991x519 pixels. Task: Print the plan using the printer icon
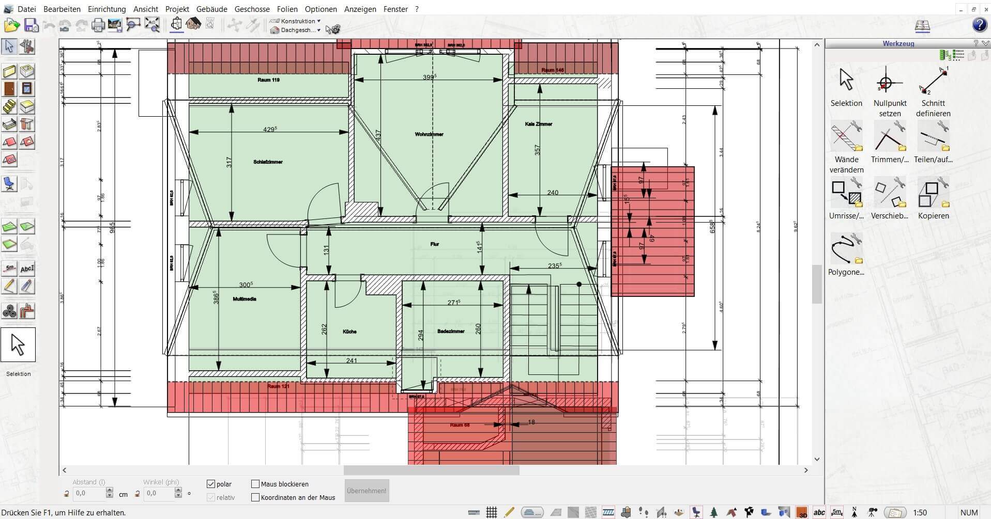98,25
